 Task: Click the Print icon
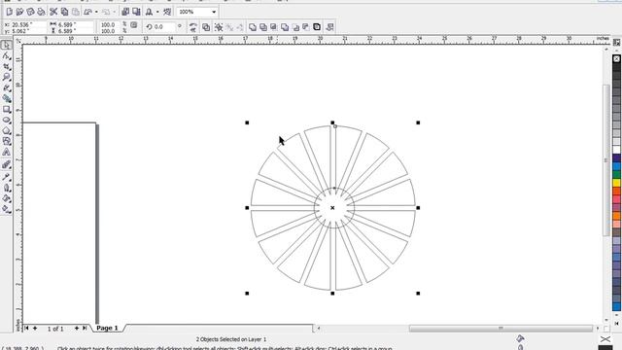click(41, 12)
